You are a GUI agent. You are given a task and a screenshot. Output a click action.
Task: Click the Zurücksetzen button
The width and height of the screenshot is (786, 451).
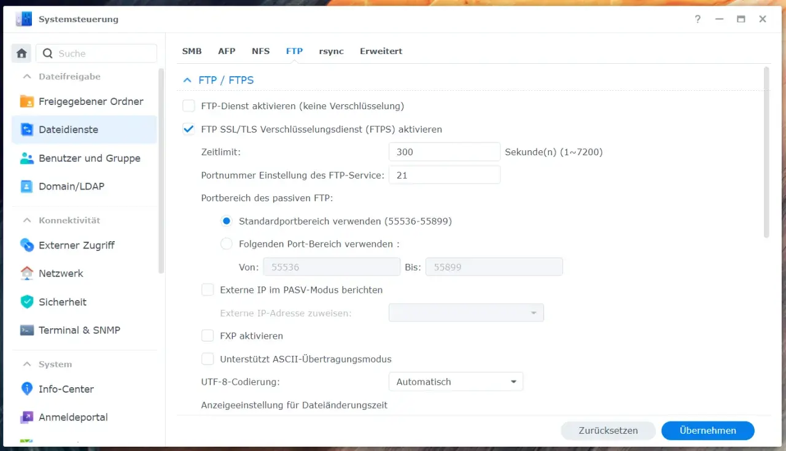click(608, 431)
